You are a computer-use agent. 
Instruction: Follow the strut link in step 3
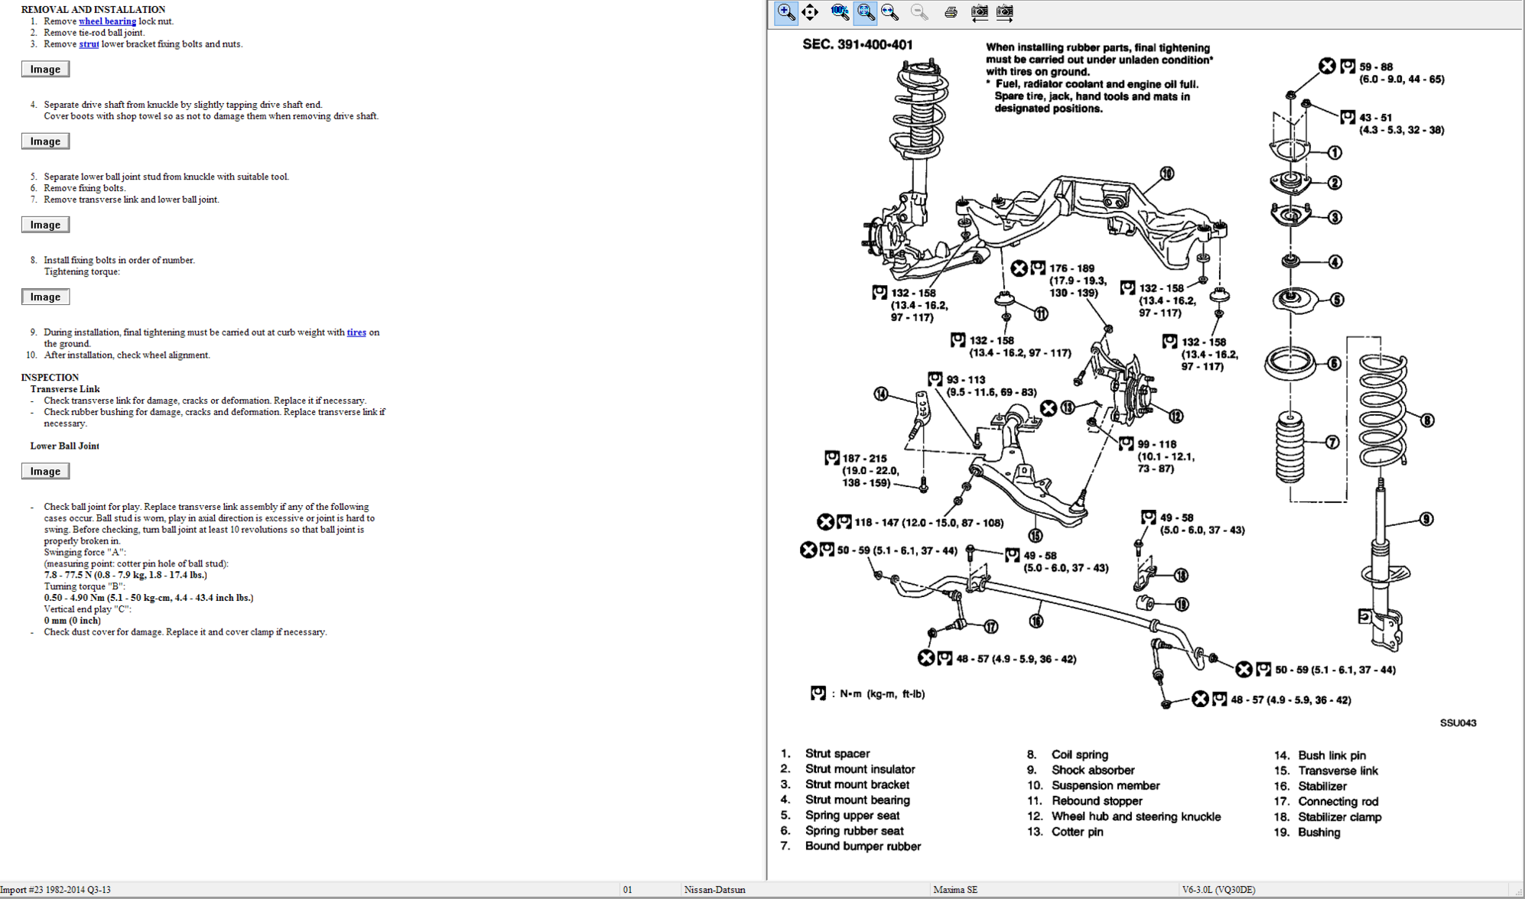click(89, 44)
